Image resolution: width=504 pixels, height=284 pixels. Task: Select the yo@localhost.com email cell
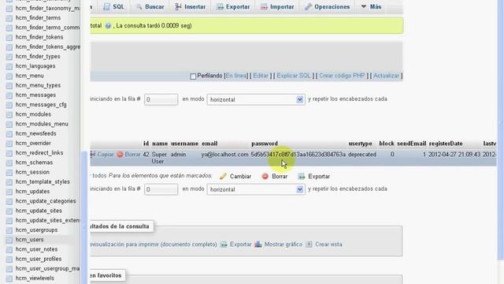224,155
